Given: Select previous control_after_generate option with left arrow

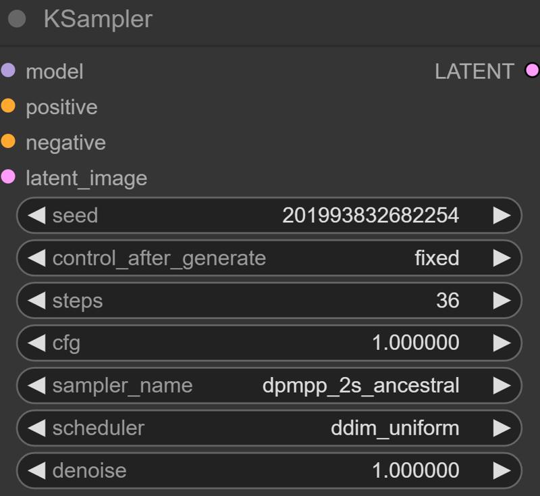Looking at the screenshot, I should tap(36, 258).
